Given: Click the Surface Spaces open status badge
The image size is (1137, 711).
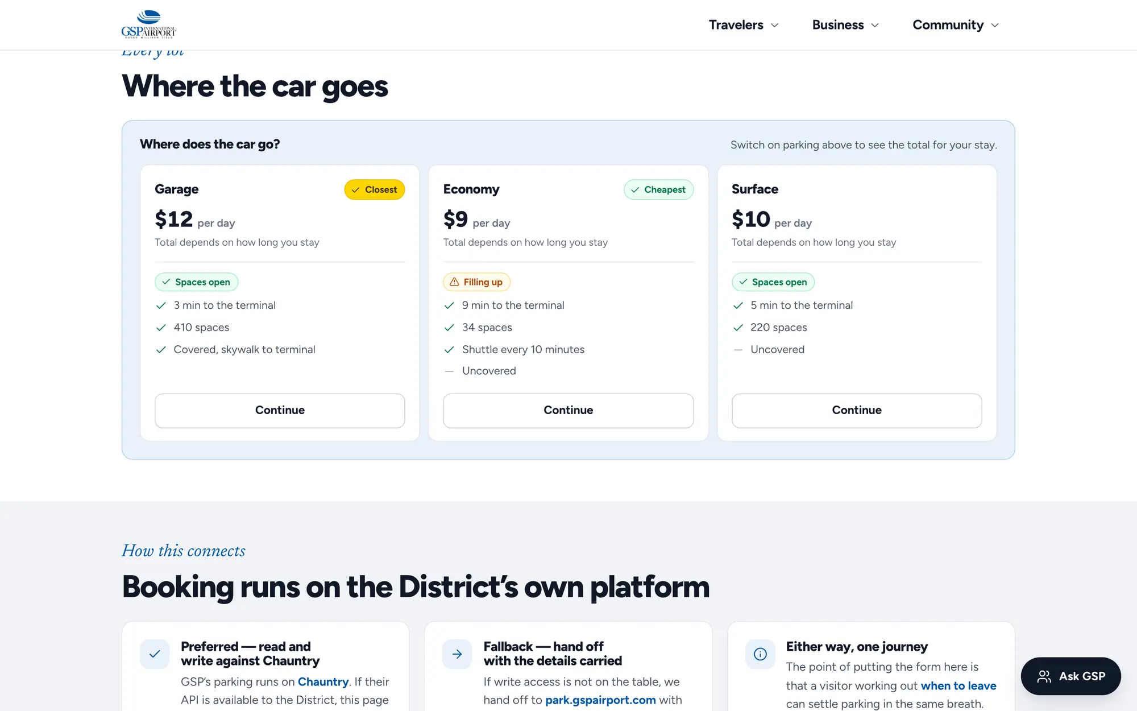Looking at the screenshot, I should (x=773, y=282).
